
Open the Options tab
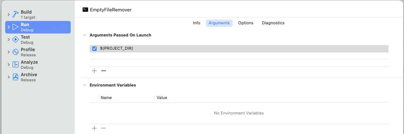click(x=246, y=23)
